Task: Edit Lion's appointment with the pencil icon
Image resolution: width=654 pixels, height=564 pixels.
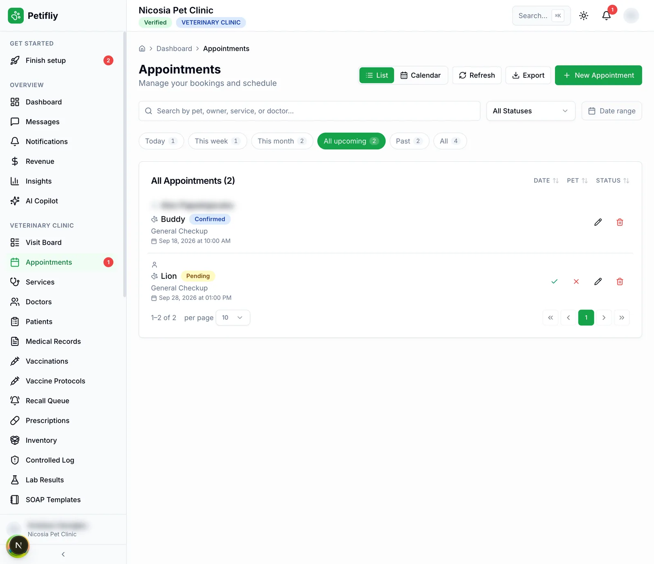Action: click(x=598, y=281)
